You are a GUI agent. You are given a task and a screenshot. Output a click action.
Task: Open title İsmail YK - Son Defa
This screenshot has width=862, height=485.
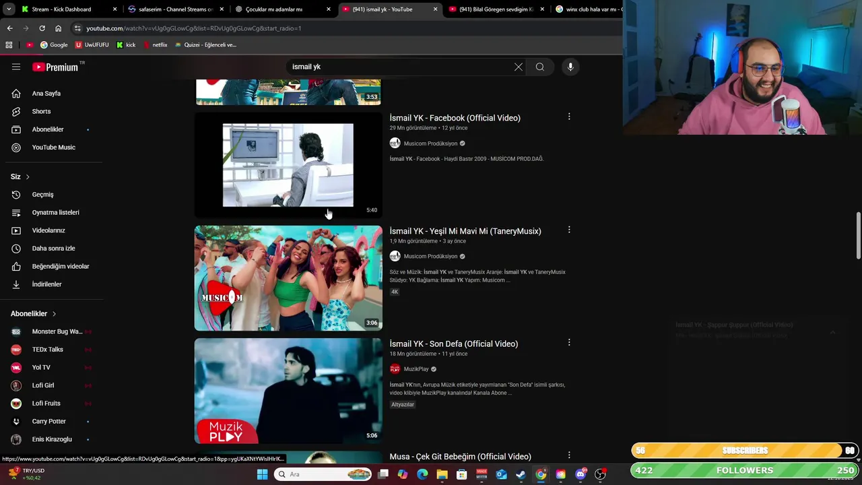453,344
